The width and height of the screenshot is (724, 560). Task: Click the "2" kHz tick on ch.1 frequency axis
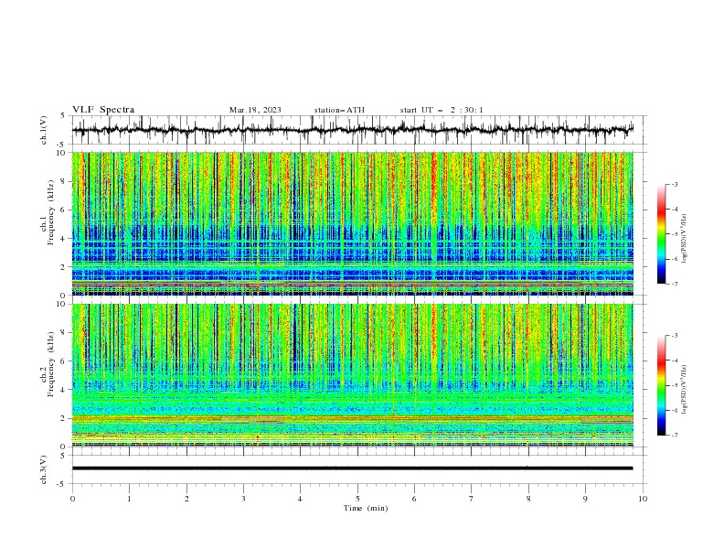pos(64,267)
